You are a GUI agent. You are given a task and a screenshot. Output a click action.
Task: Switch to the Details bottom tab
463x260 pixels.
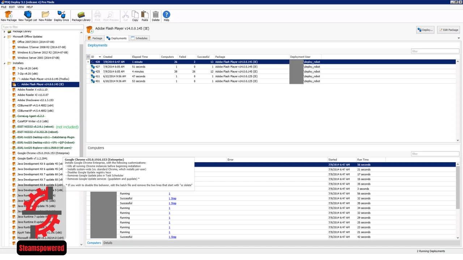pos(108,243)
